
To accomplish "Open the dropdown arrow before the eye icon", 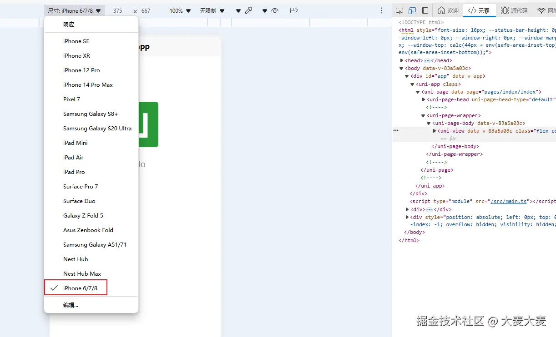I will pyautogui.click(x=264, y=10).
